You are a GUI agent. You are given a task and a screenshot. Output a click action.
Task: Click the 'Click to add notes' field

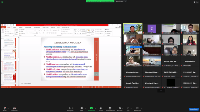click(26, 83)
